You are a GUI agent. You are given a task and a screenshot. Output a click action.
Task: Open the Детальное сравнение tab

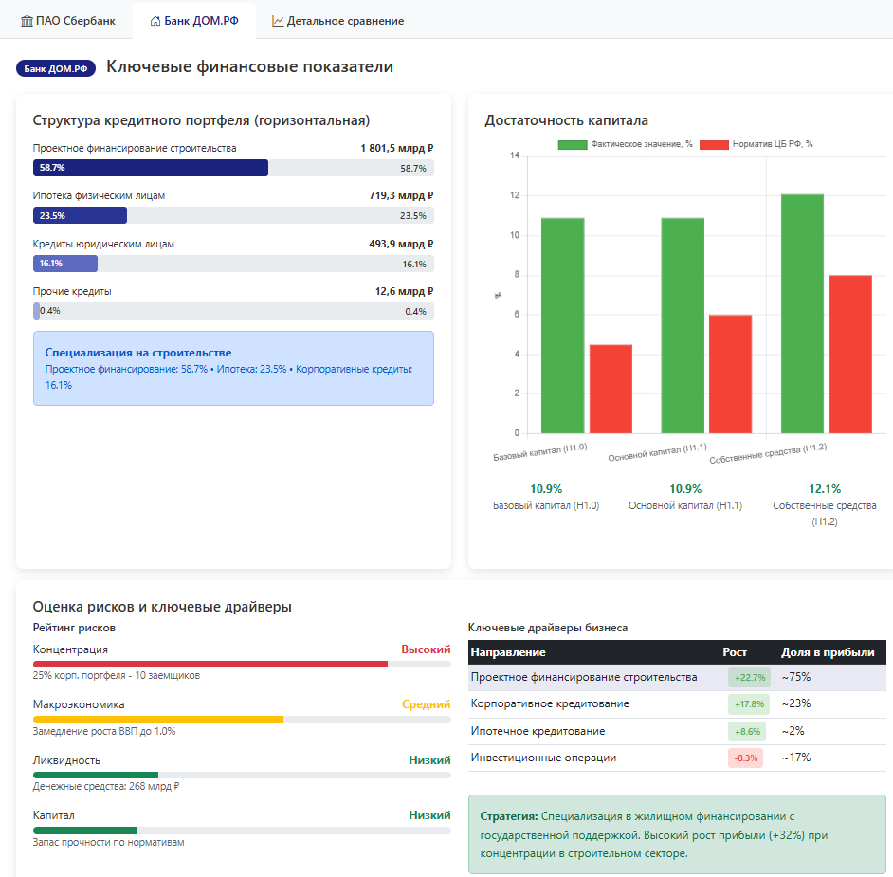click(x=337, y=21)
